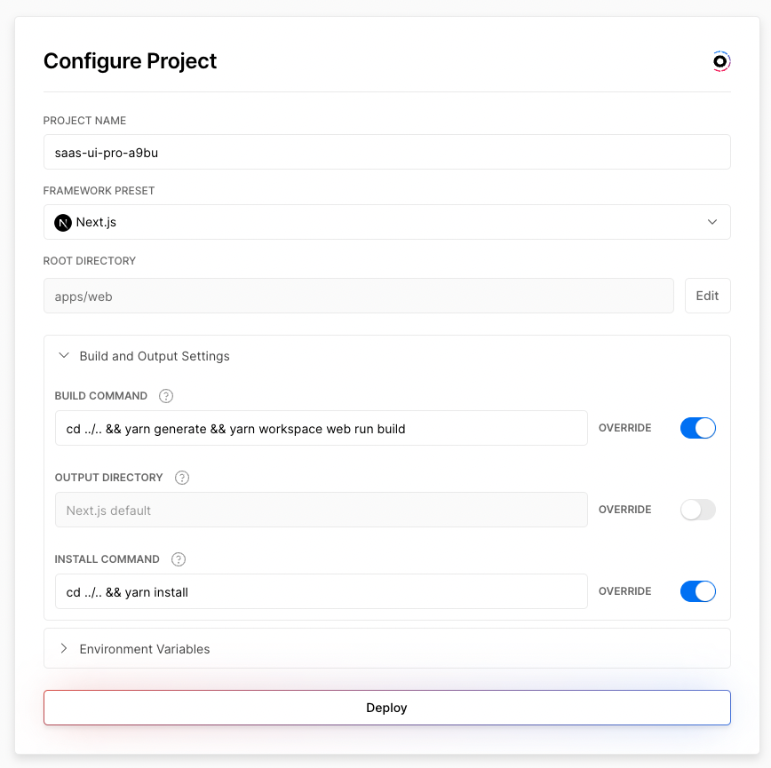Turn off the Install Command override toggle
The height and width of the screenshot is (768, 771).
pyautogui.click(x=698, y=591)
